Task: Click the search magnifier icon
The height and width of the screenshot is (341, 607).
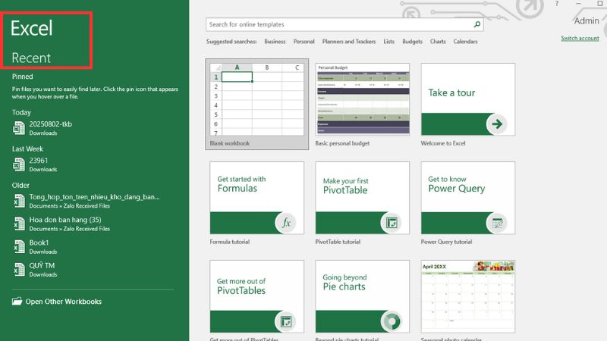Action: coord(476,25)
